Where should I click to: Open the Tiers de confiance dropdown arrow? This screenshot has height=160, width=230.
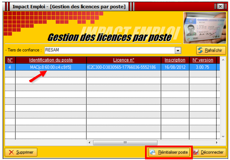[178, 50]
